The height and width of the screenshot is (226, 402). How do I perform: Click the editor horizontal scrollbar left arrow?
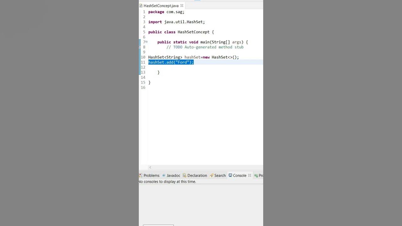point(150,167)
